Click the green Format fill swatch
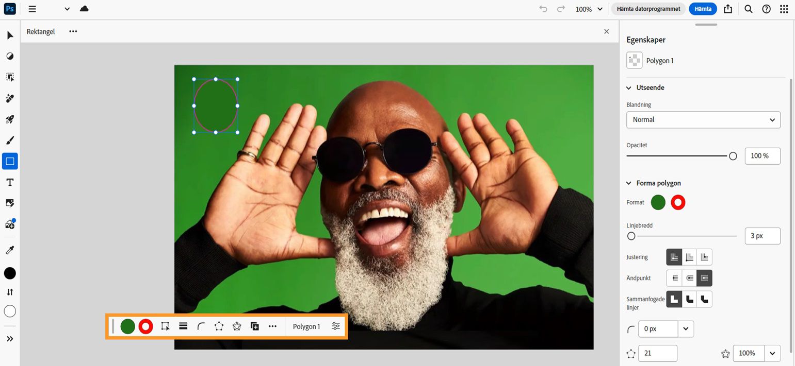The height and width of the screenshot is (366, 795). [x=658, y=202]
